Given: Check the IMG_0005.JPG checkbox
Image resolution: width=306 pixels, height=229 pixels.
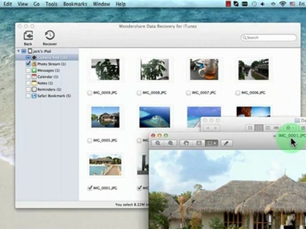Looking at the screenshot, I should [90, 140].
